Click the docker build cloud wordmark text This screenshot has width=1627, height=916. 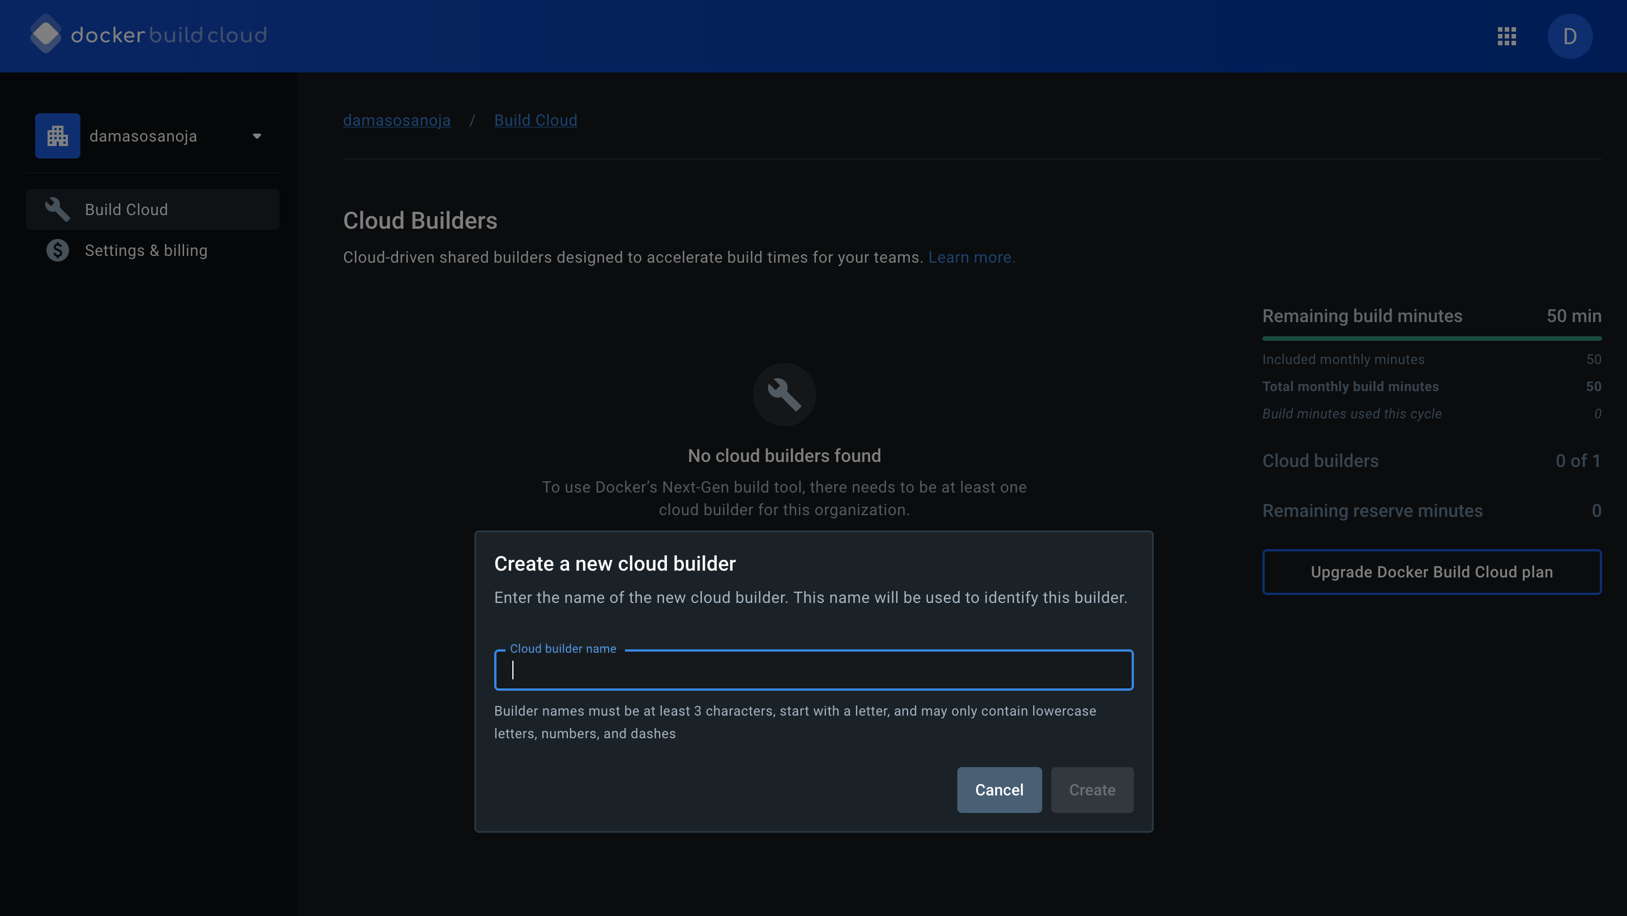point(169,35)
